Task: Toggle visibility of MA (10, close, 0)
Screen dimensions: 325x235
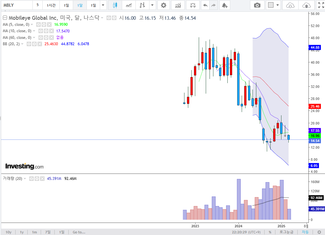Action: [x=41, y=31]
